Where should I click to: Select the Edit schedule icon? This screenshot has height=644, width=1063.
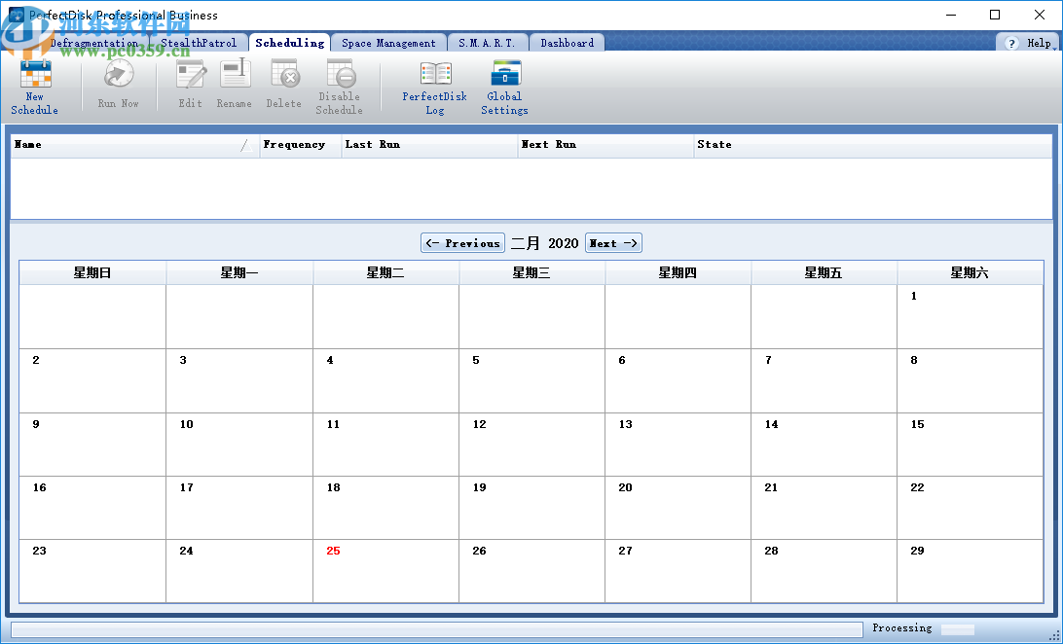click(190, 86)
